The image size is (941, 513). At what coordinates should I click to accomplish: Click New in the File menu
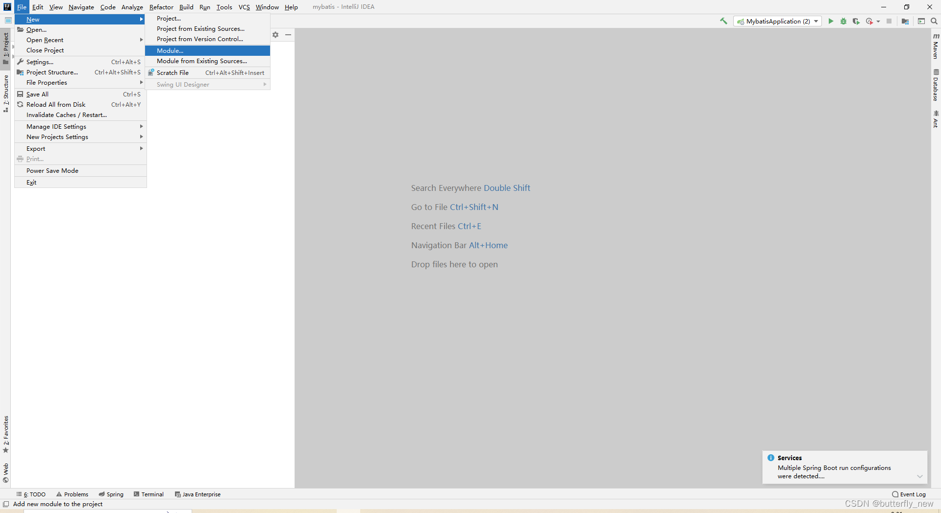pyautogui.click(x=80, y=20)
